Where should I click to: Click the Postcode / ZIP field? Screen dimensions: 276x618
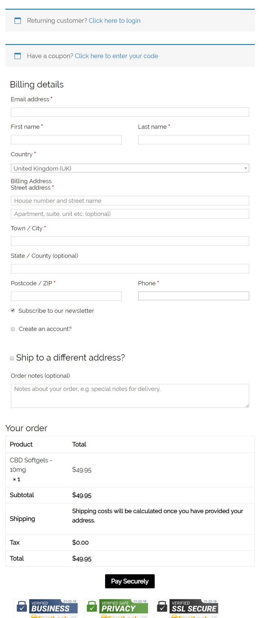click(x=66, y=296)
